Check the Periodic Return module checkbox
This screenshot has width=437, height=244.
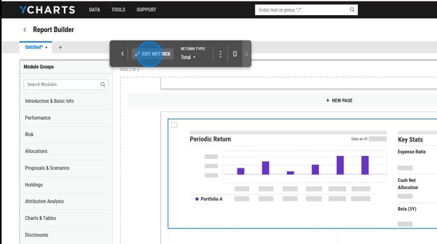(x=174, y=125)
